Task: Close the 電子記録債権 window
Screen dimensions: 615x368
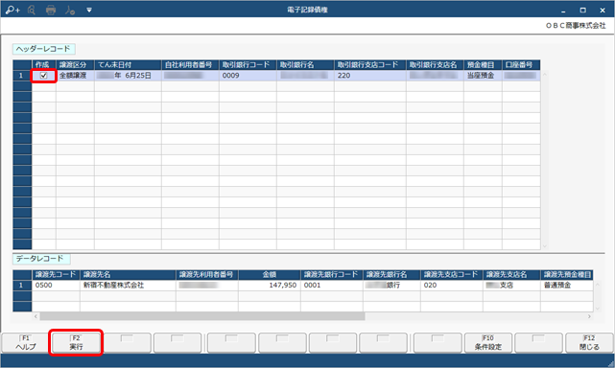Action: coord(603,11)
